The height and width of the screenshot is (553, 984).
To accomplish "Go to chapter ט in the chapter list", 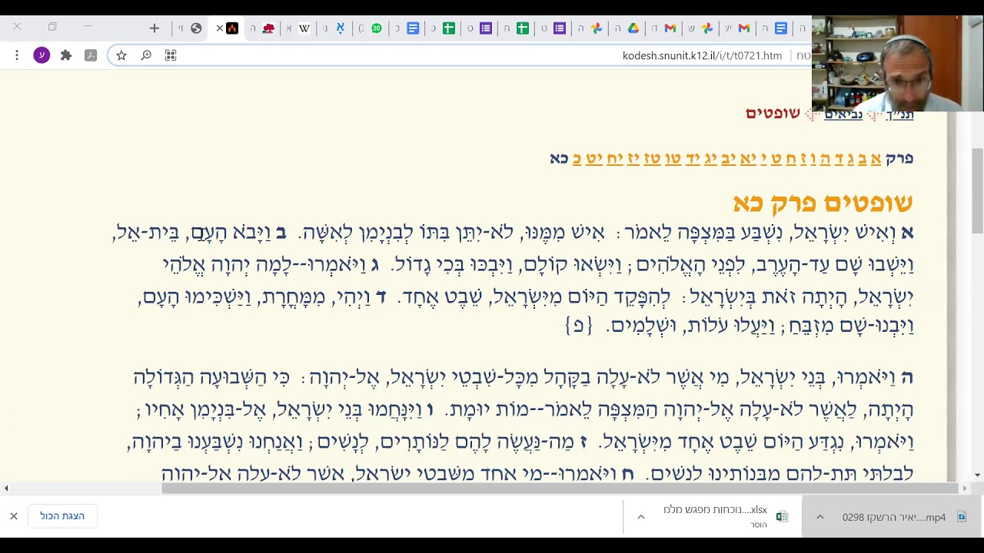I will coord(777,158).
